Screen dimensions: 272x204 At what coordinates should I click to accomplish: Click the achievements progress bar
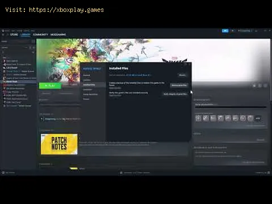(231, 107)
